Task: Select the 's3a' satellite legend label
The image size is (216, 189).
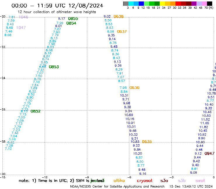Action: click(x=164, y=181)
